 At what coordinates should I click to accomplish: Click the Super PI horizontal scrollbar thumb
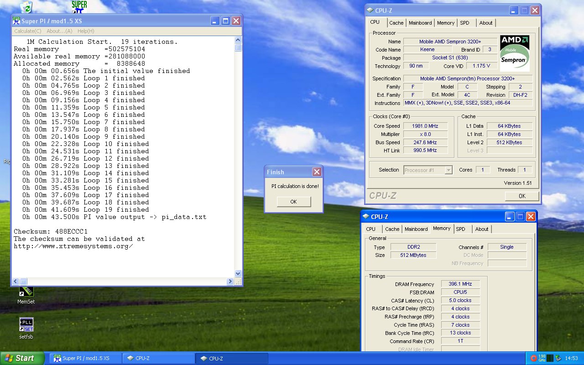click(23, 282)
